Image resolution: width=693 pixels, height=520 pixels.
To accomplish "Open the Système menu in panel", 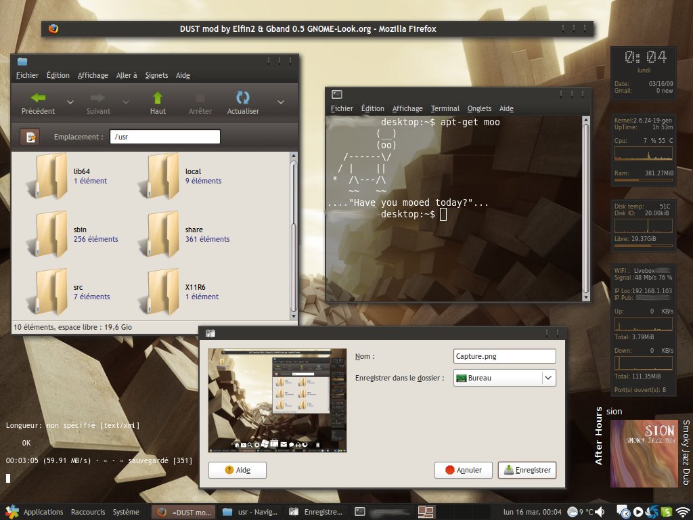I will (x=126, y=512).
